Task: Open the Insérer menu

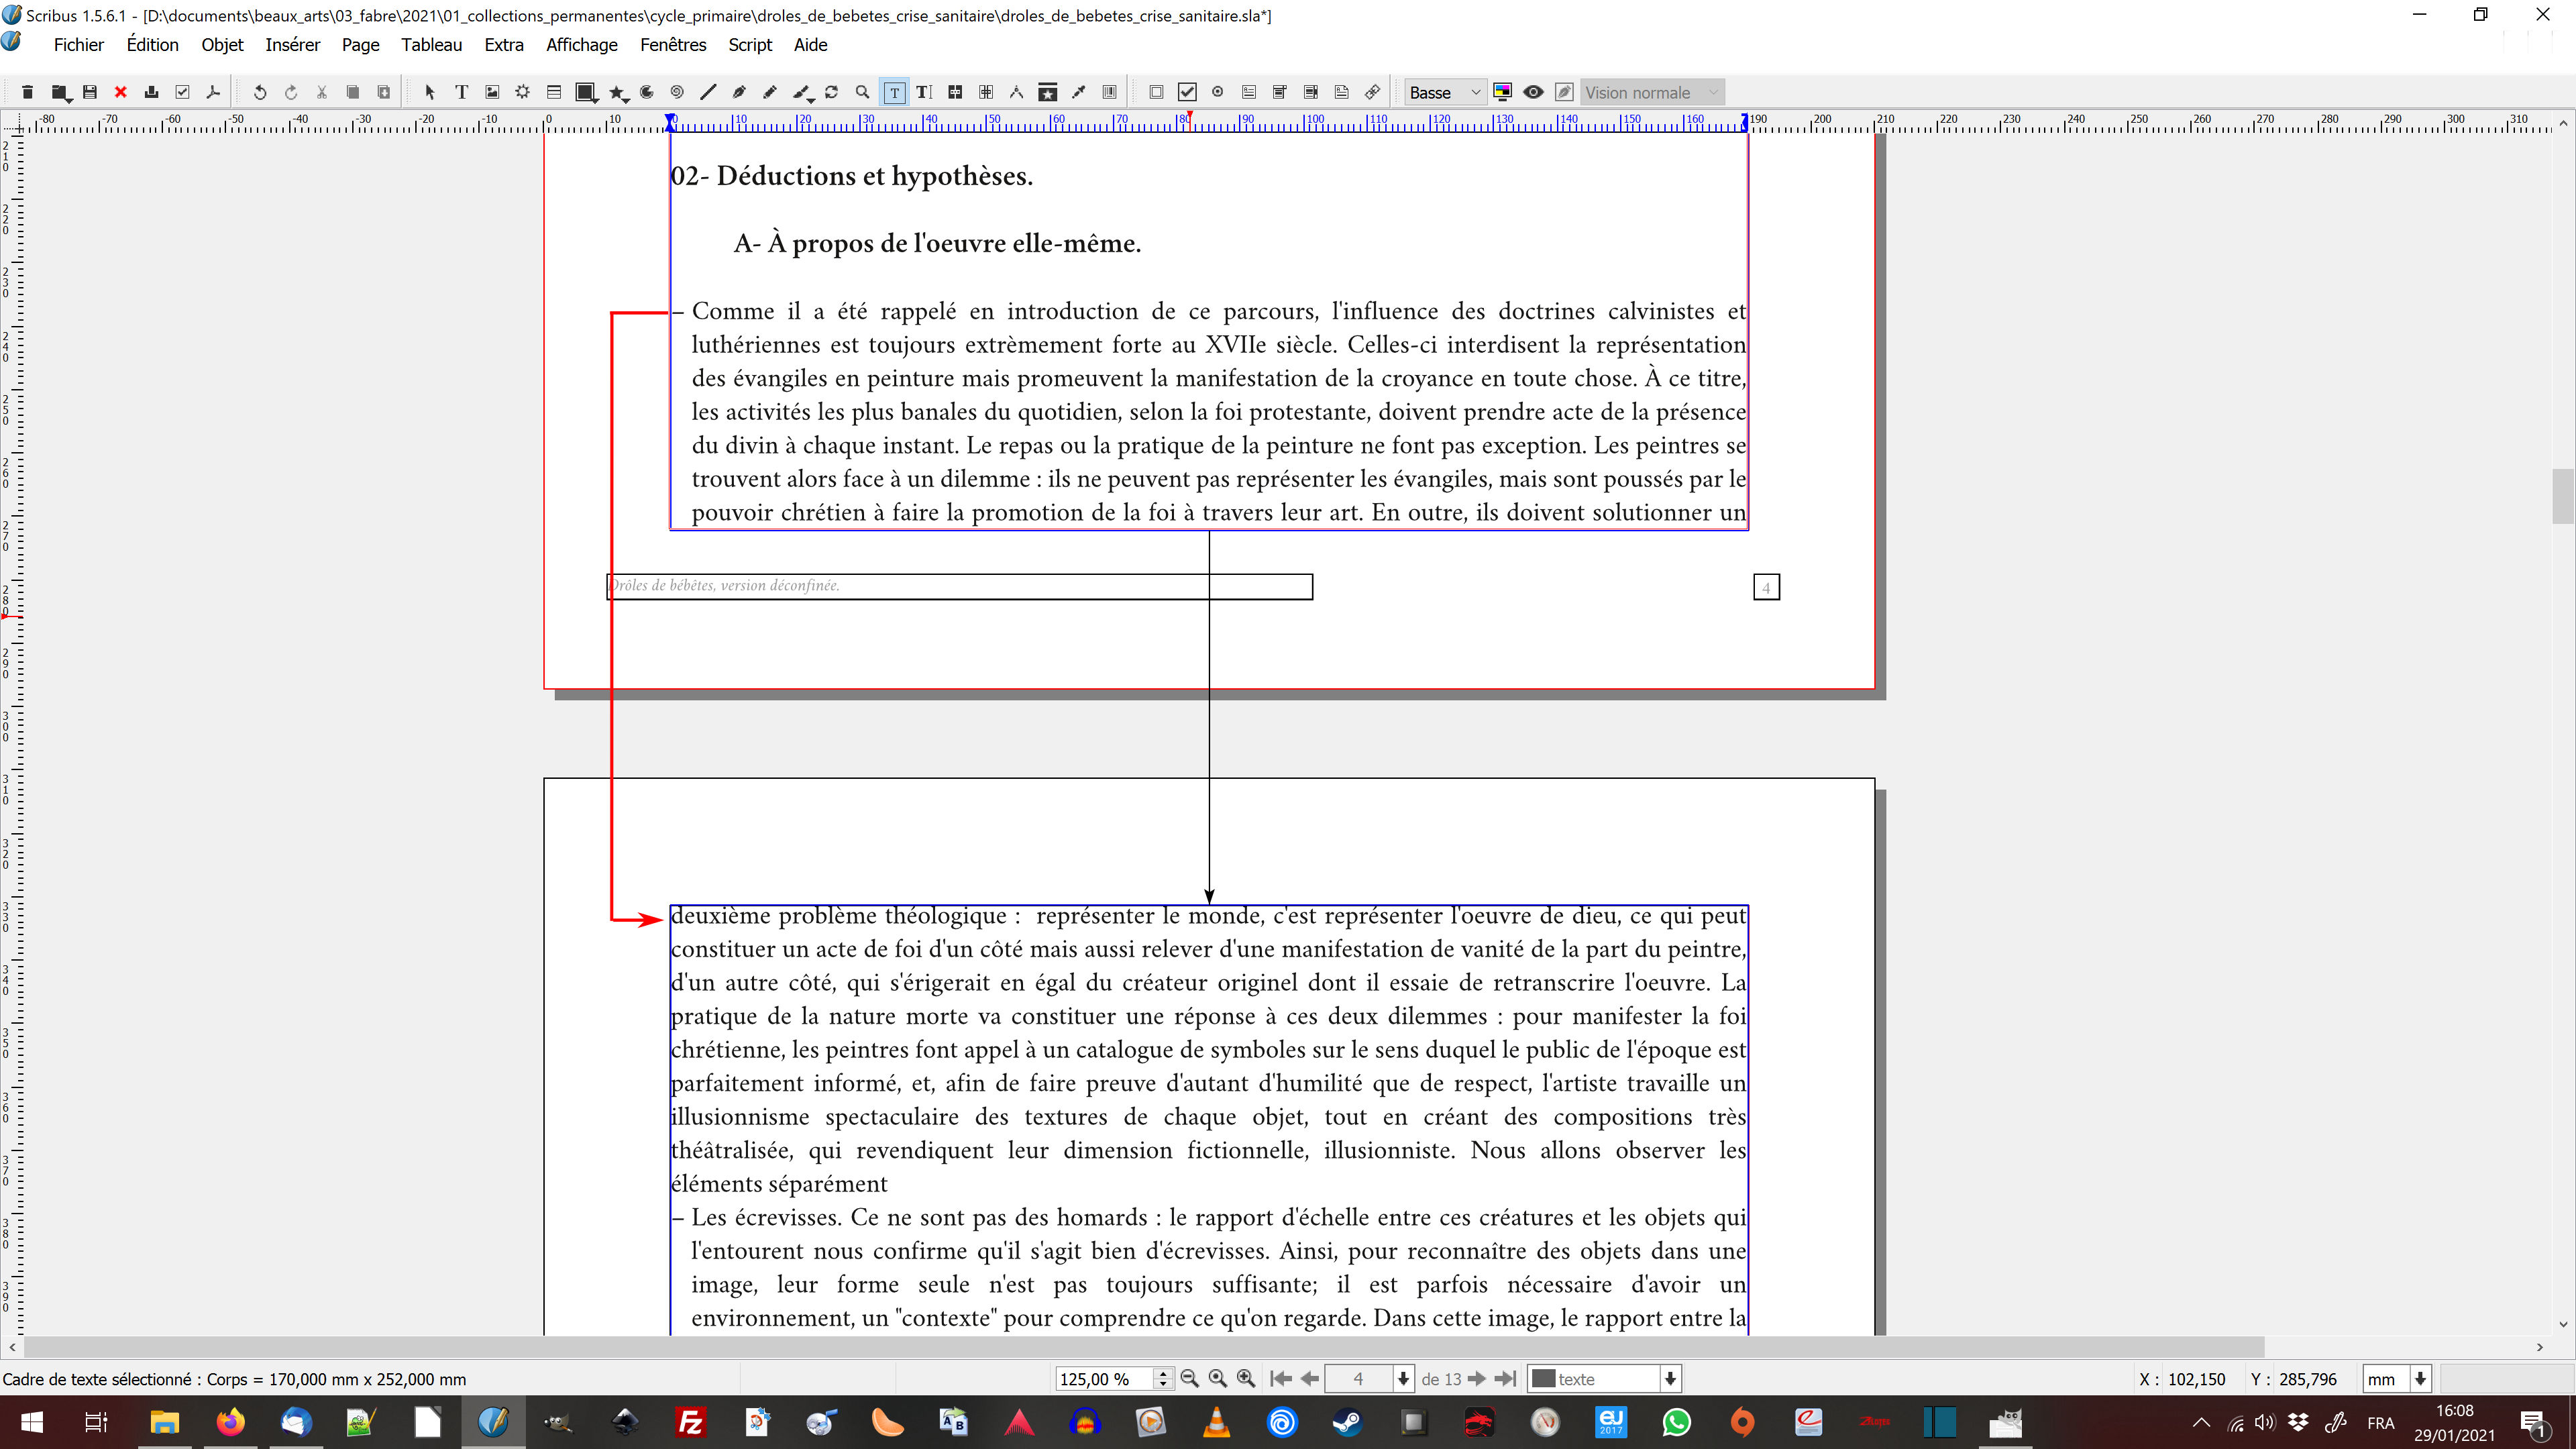Action: tap(292, 45)
